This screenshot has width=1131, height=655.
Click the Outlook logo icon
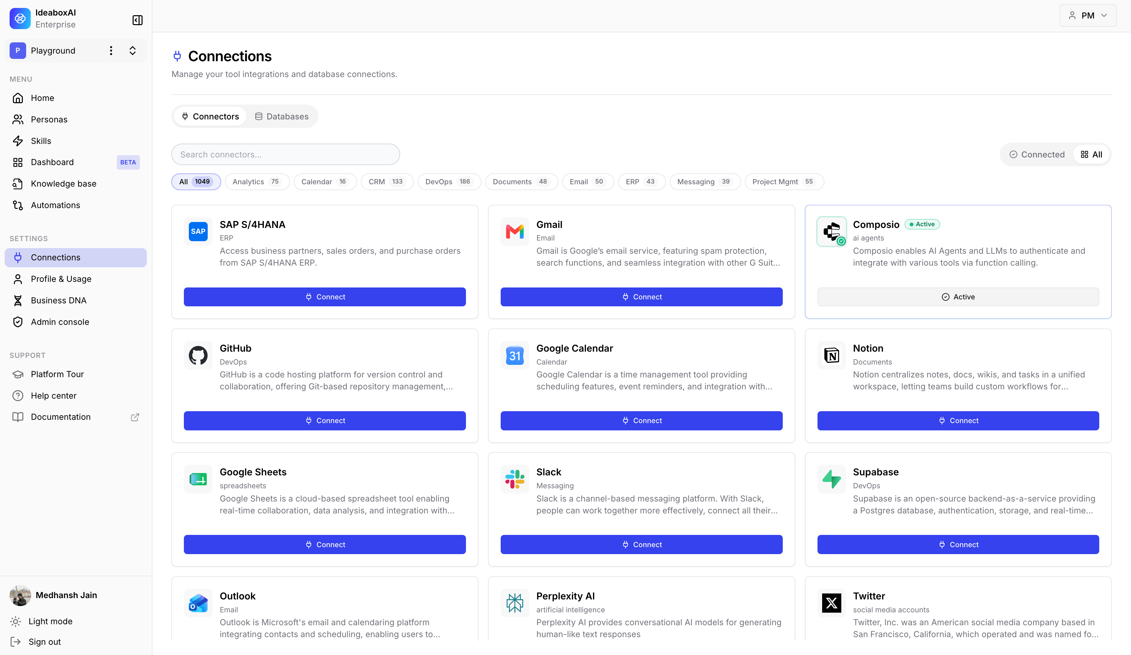pyautogui.click(x=198, y=603)
